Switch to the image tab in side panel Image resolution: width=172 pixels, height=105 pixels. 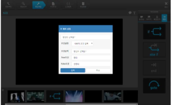(149, 18)
